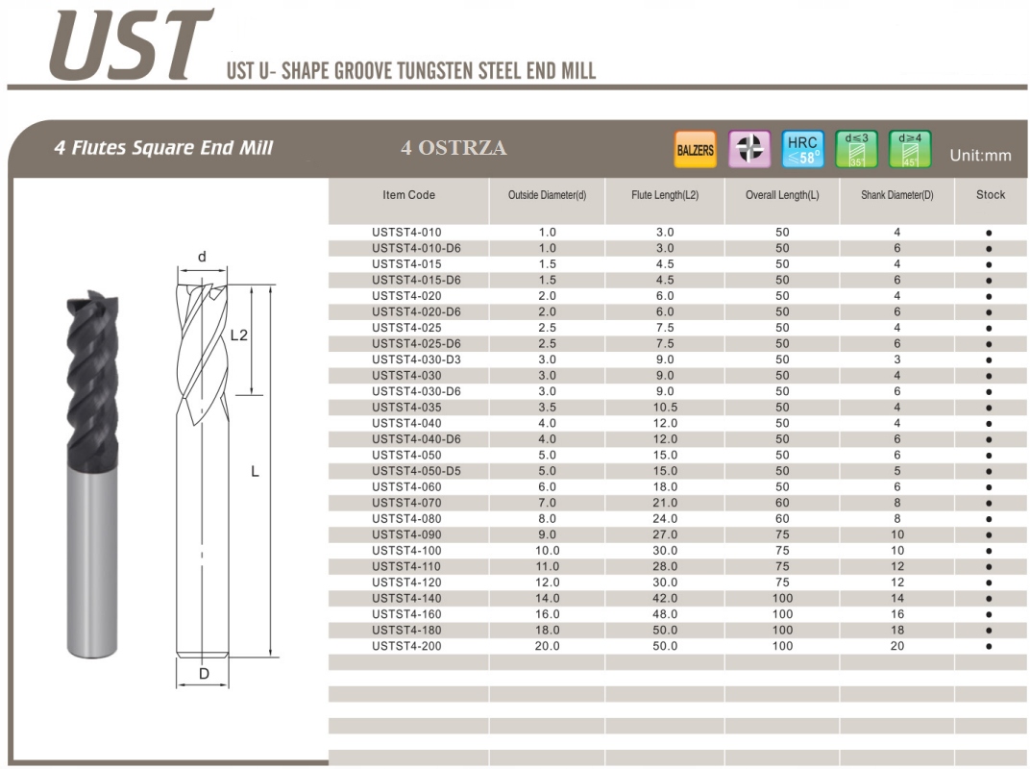Click the orange BALZERS coating badge
The image size is (1030, 769).
coord(695,149)
